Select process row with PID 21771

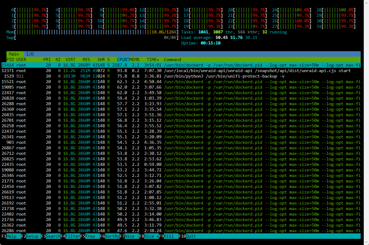coord(181,181)
